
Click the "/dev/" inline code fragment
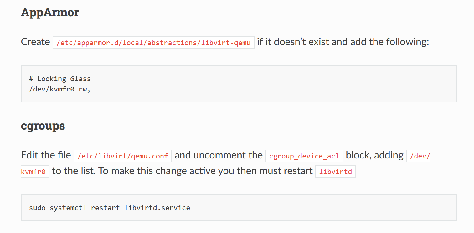tap(419, 156)
